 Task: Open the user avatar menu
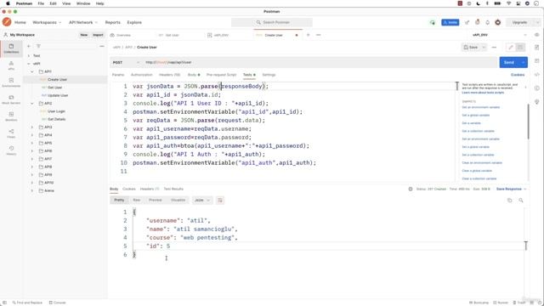(x=498, y=22)
